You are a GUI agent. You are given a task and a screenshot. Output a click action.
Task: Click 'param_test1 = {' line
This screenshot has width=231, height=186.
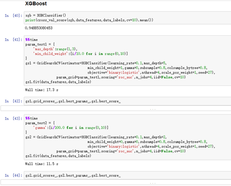tap(40, 44)
